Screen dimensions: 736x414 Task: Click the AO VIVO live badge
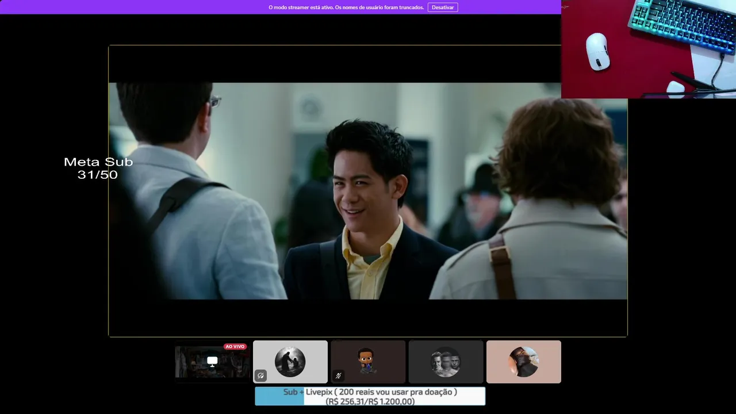pyautogui.click(x=235, y=347)
